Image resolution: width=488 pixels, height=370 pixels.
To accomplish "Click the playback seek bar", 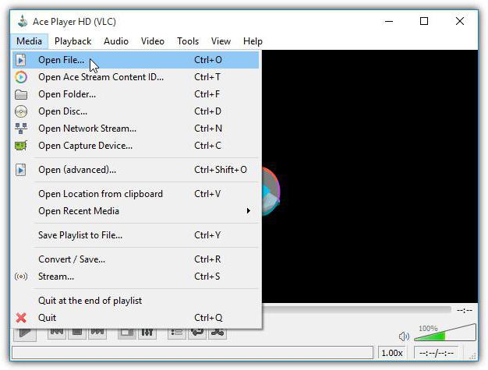I will coord(356,310).
